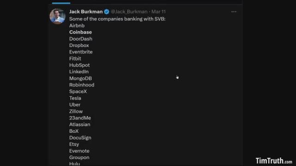Click the Groupon entry in the tweet
Screen dimensions: 296x166
coord(79,157)
